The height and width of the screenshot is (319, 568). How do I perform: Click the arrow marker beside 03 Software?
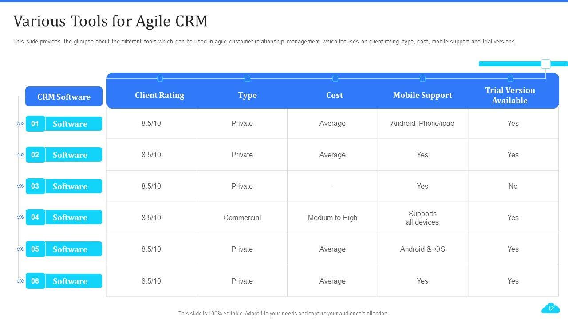20,187
